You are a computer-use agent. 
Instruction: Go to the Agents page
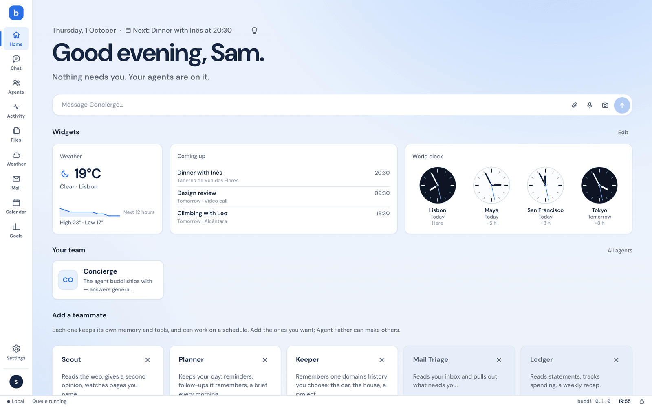point(16,87)
